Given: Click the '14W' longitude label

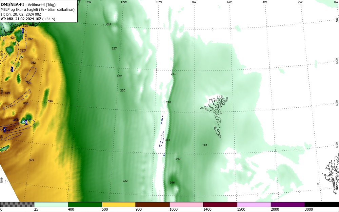Looking at the screenshot, I should [x=88, y=2].
